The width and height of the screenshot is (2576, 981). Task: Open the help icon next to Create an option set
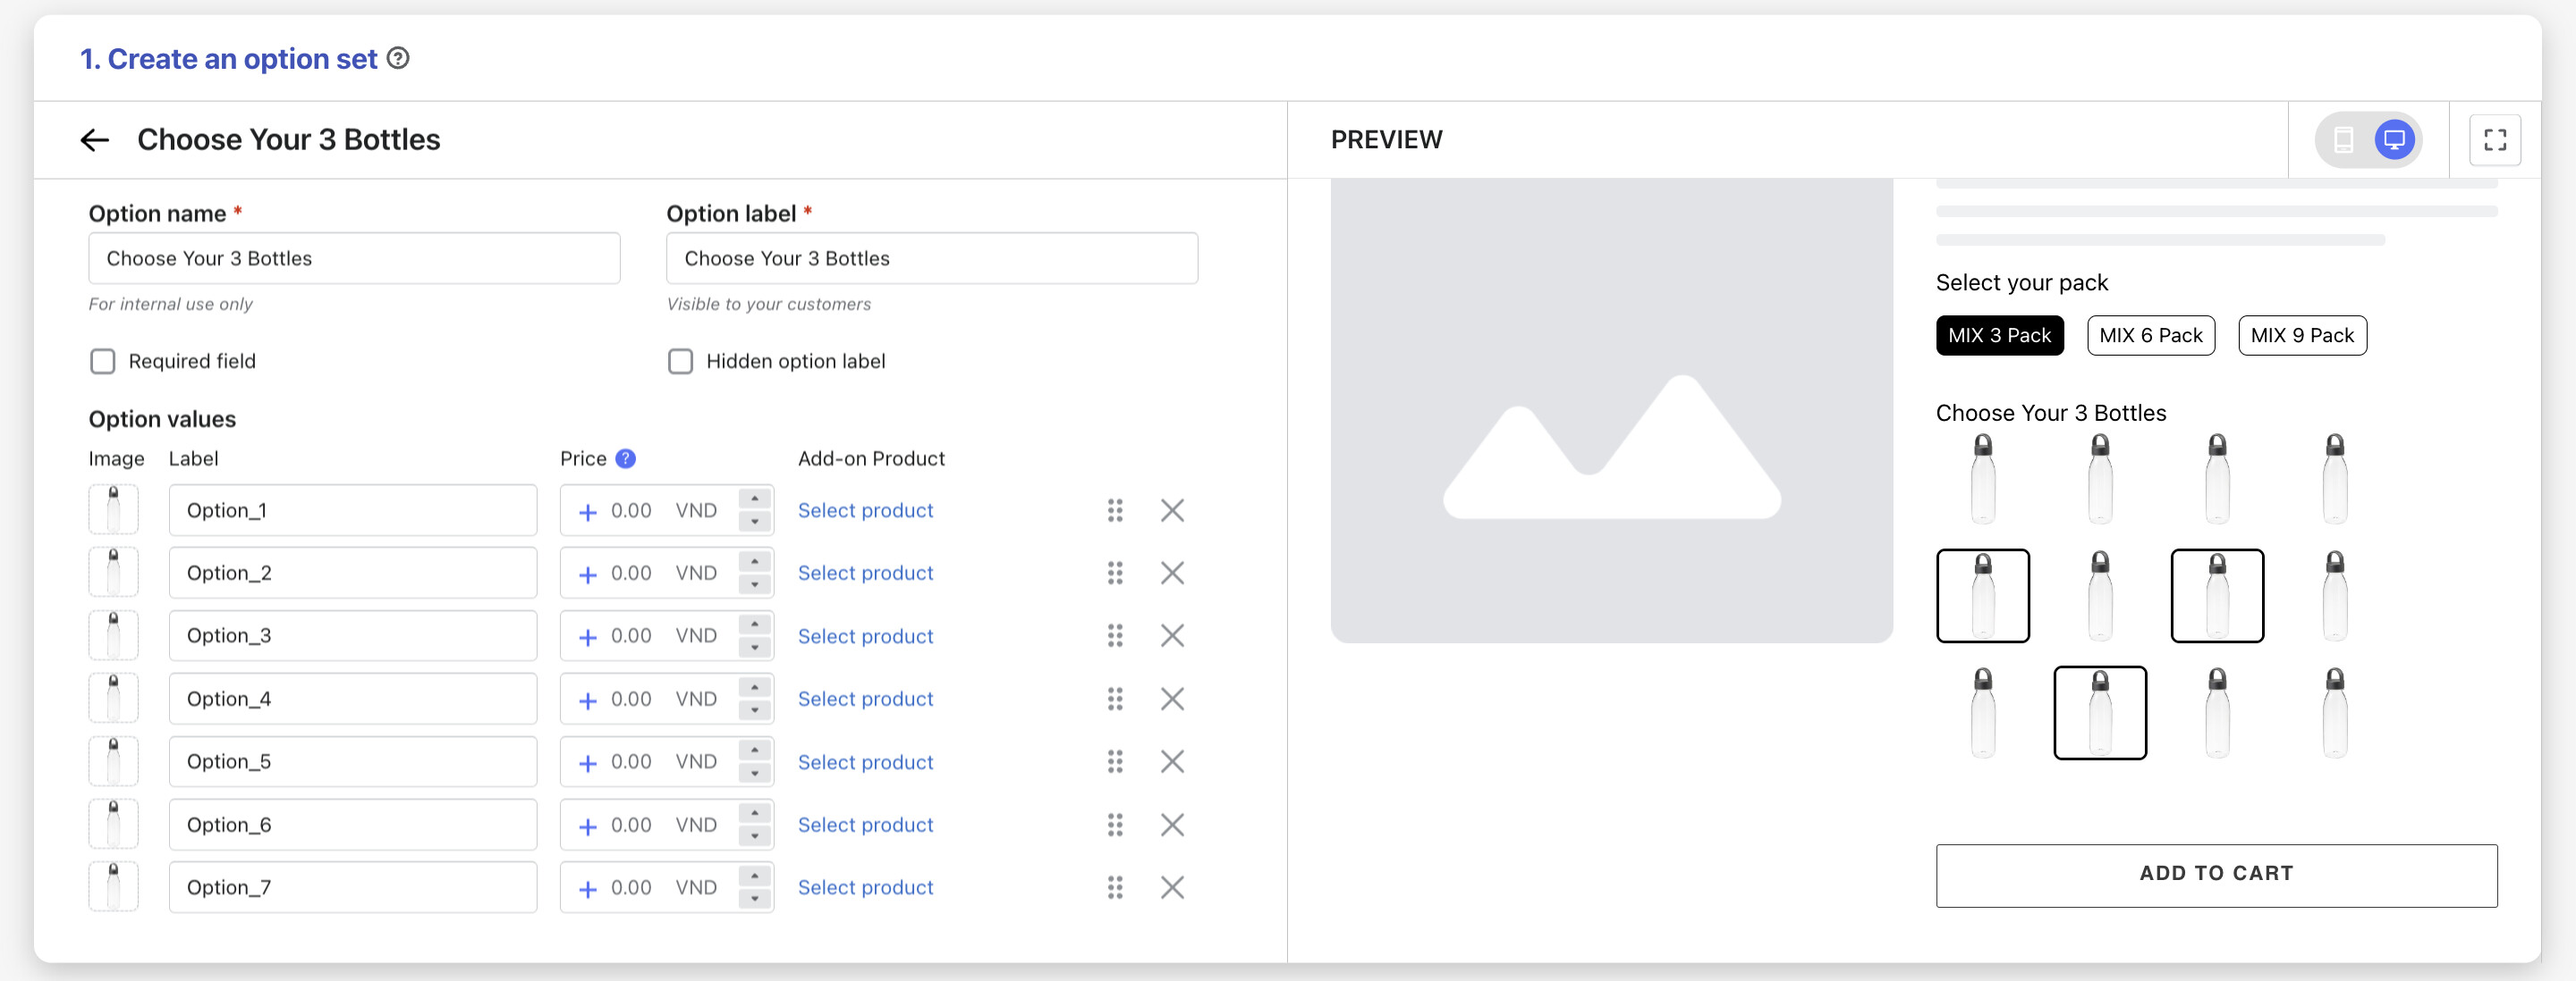(x=398, y=59)
